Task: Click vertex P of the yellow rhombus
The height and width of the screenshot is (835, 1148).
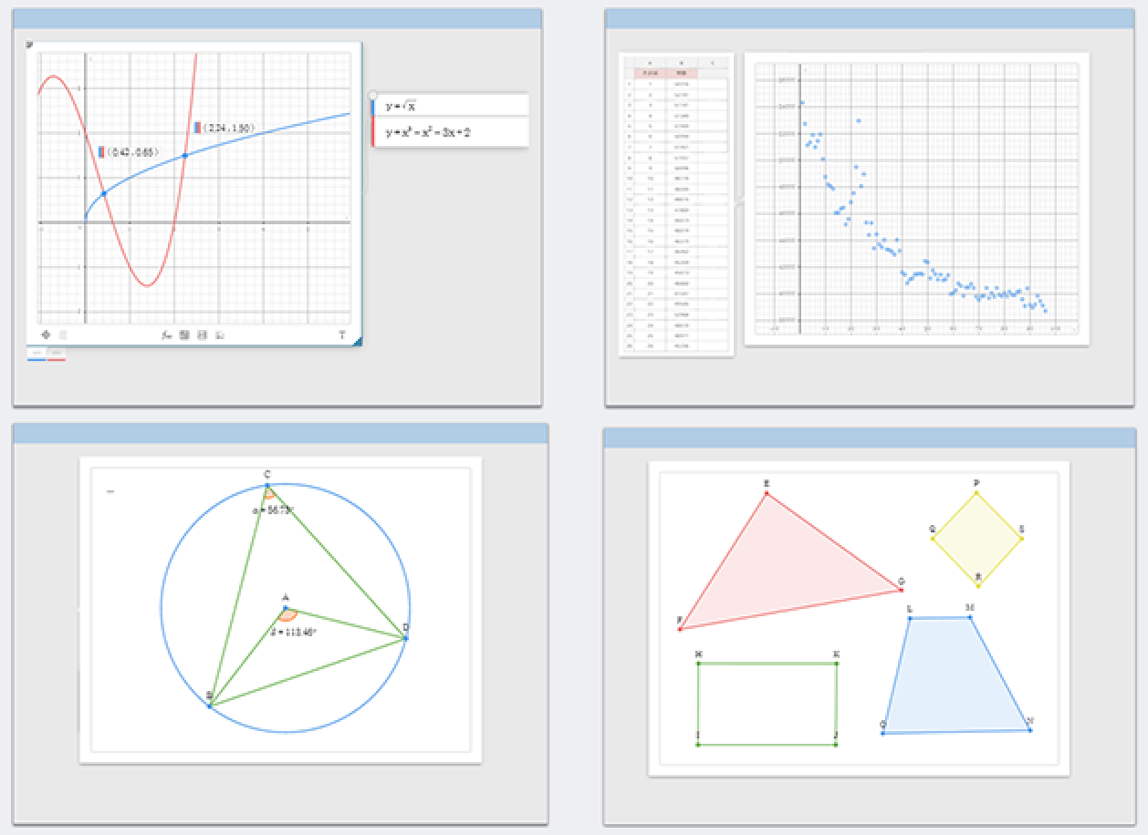Action: (976, 493)
